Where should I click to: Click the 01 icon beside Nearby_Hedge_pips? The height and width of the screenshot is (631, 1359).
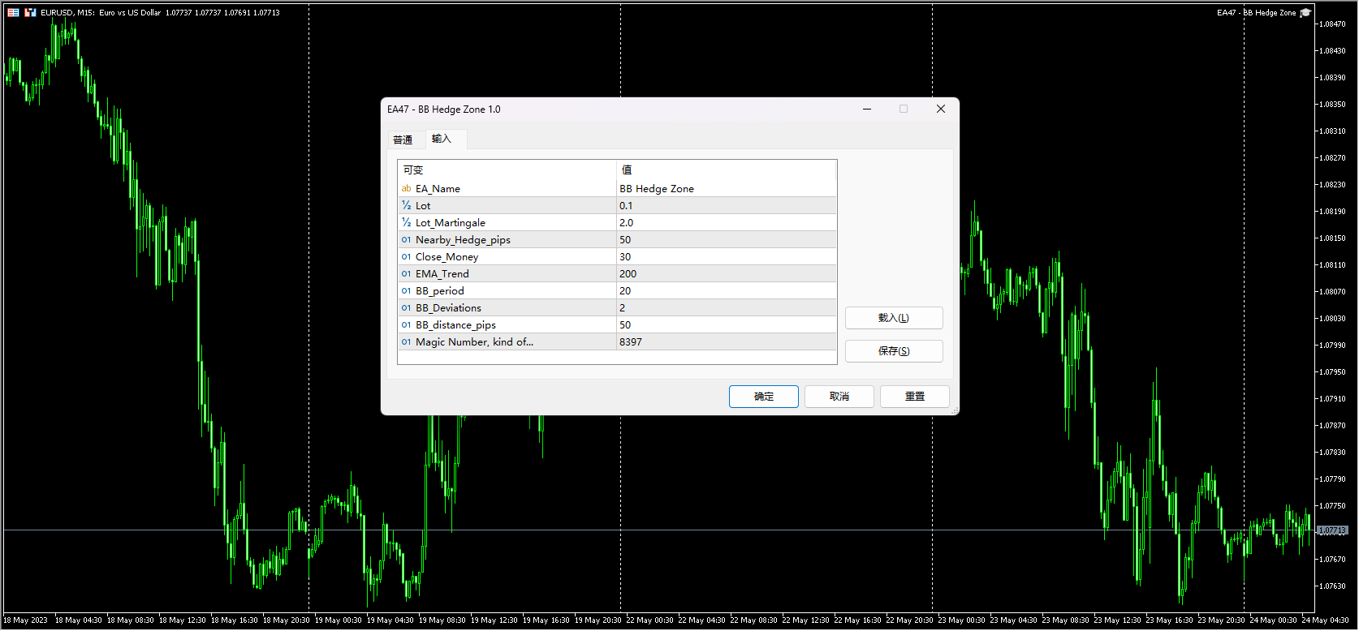(406, 240)
